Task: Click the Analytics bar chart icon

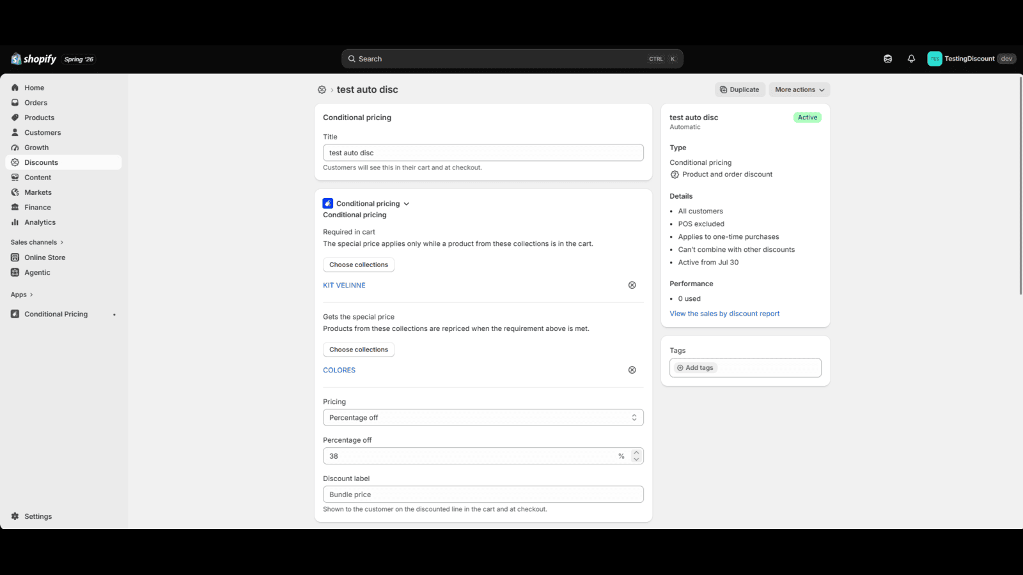Action: (x=15, y=222)
